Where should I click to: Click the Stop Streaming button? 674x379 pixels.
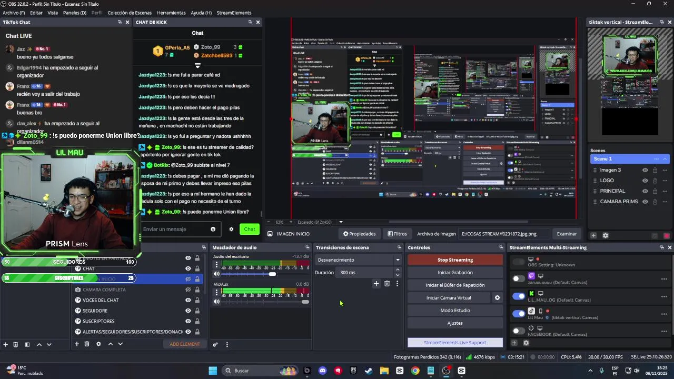point(455,260)
